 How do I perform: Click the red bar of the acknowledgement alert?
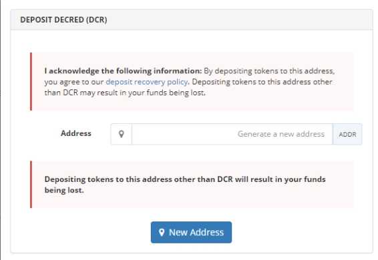point(31,81)
